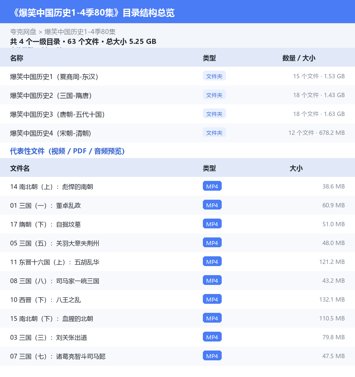Image resolution: width=355 pixels, height=377 pixels.
Task: Click the MP4 badge for 关羽大意失荆州
Action: [212, 243]
